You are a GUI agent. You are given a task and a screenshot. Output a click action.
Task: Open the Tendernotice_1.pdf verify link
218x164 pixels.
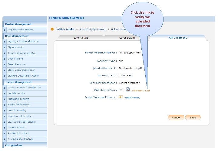tap(140, 91)
